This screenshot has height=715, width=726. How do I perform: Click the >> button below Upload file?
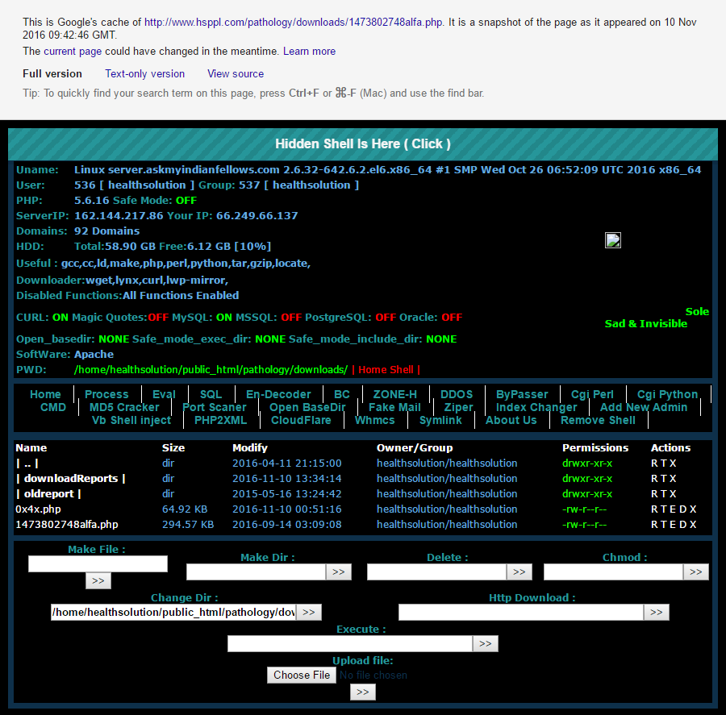(363, 692)
